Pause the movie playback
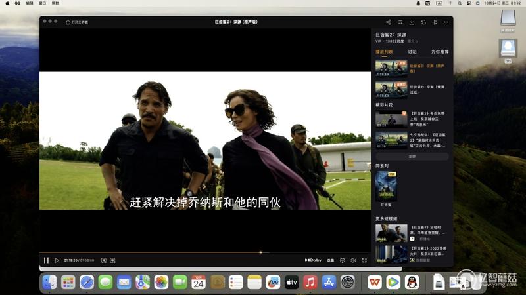The image size is (526, 295). (46, 260)
